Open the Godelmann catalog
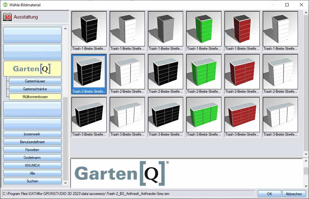The width and height of the screenshot is (309, 199). [x=32, y=157]
